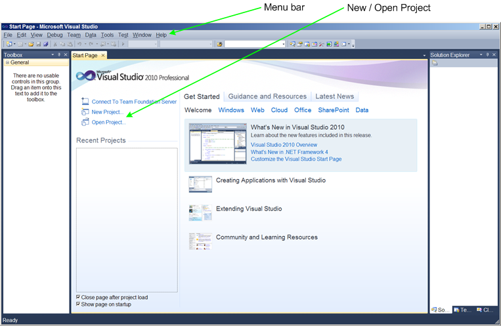Toggle auto-hide pin on Solution Explorer panel
The image size is (501, 326).
(x=488, y=54)
